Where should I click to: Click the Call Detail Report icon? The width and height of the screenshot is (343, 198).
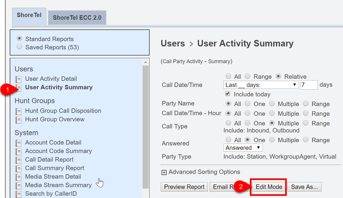(19, 160)
